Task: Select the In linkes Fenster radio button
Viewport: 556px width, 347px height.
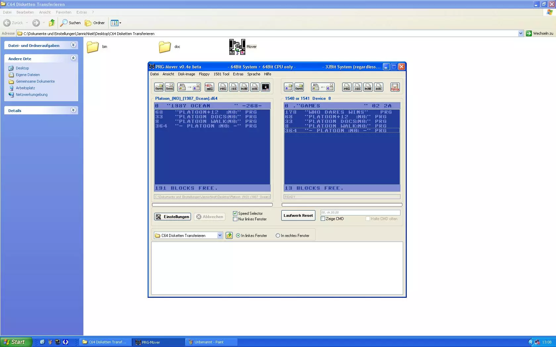Action: (x=238, y=236)
